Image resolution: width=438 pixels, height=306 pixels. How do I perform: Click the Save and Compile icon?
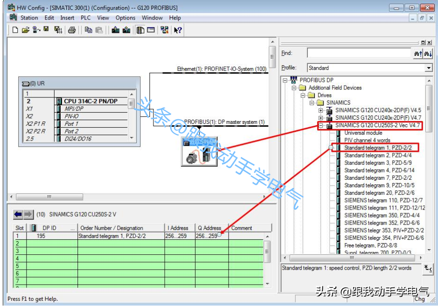(x=57, y=30)
